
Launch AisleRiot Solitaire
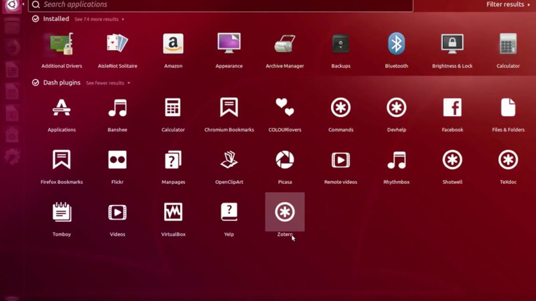point(117,44)
